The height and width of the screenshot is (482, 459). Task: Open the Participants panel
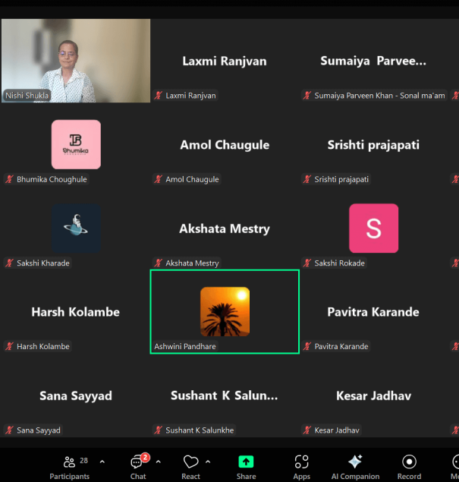(x=70, y=465)
